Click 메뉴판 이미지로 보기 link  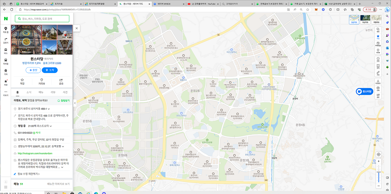pos(58,184)
